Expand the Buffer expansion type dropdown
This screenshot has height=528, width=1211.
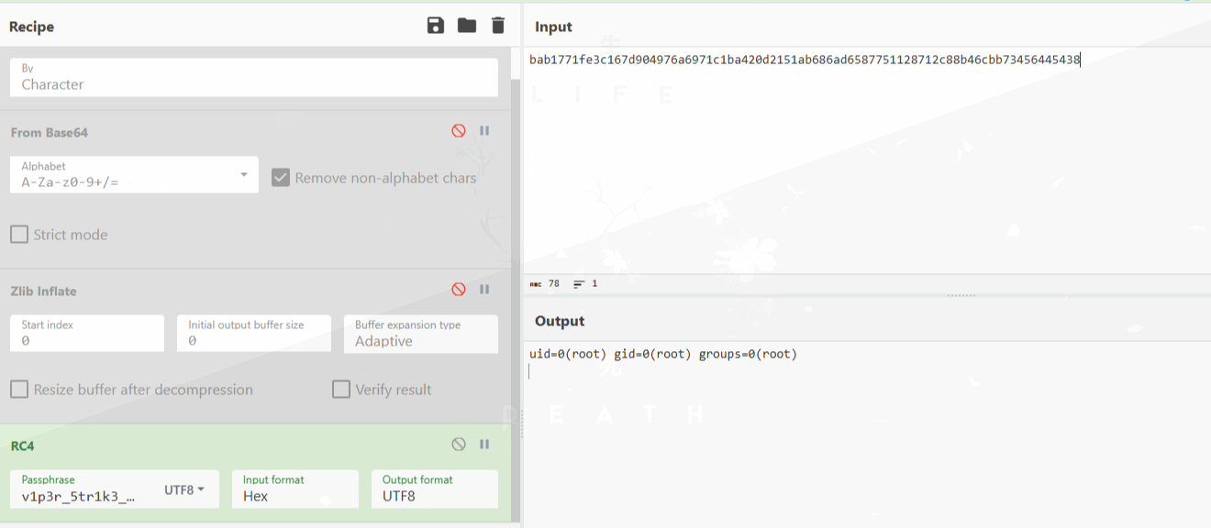click(x=420, y=334)
